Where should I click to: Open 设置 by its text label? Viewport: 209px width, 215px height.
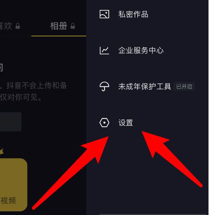tap(126, 123)
